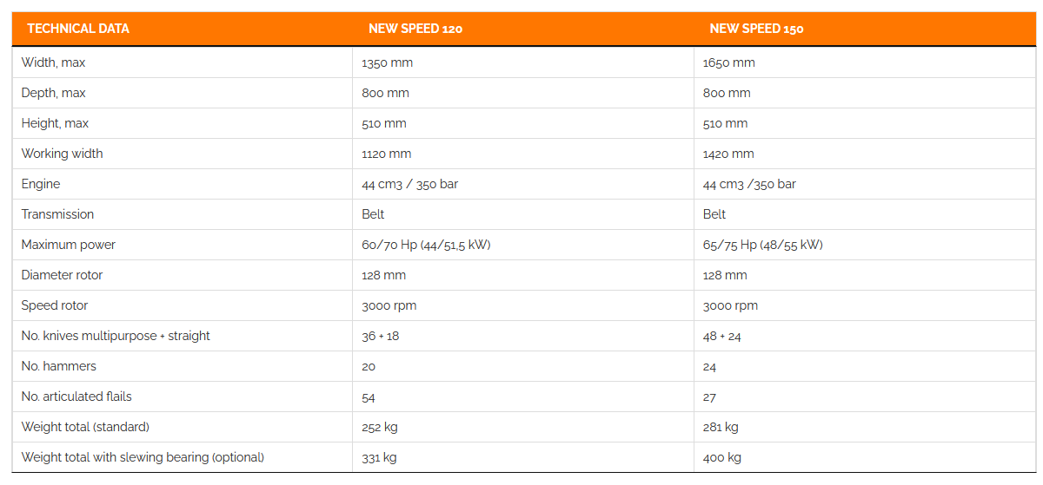
Task: Click the "No. articulated flails" row label
Action: tap(76, 397)
